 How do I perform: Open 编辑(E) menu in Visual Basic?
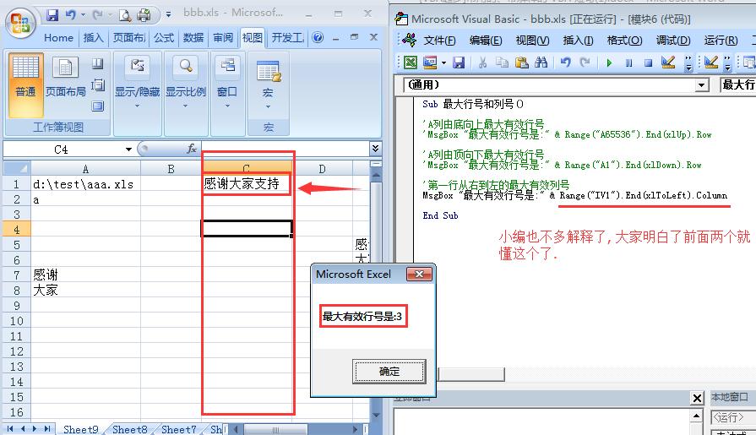(x=486, y=41)
